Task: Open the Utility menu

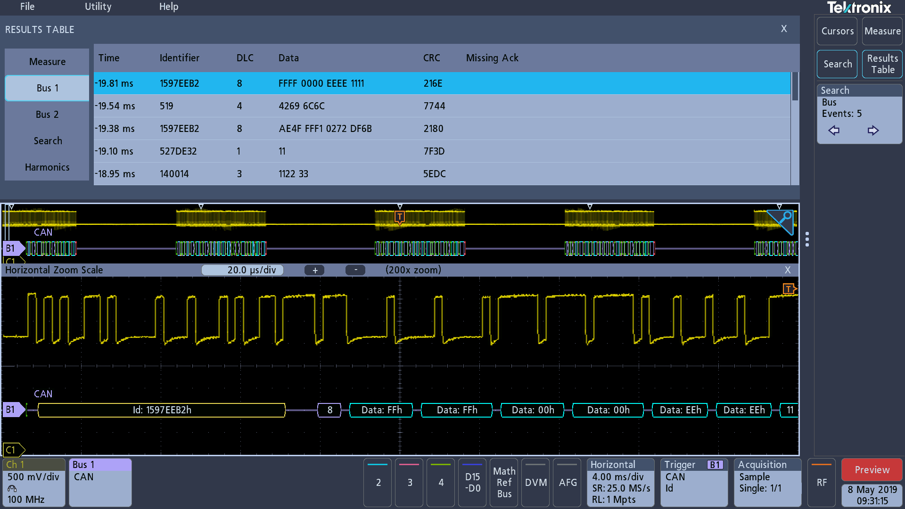Action: pyautogui.click(x=98, y=7)
